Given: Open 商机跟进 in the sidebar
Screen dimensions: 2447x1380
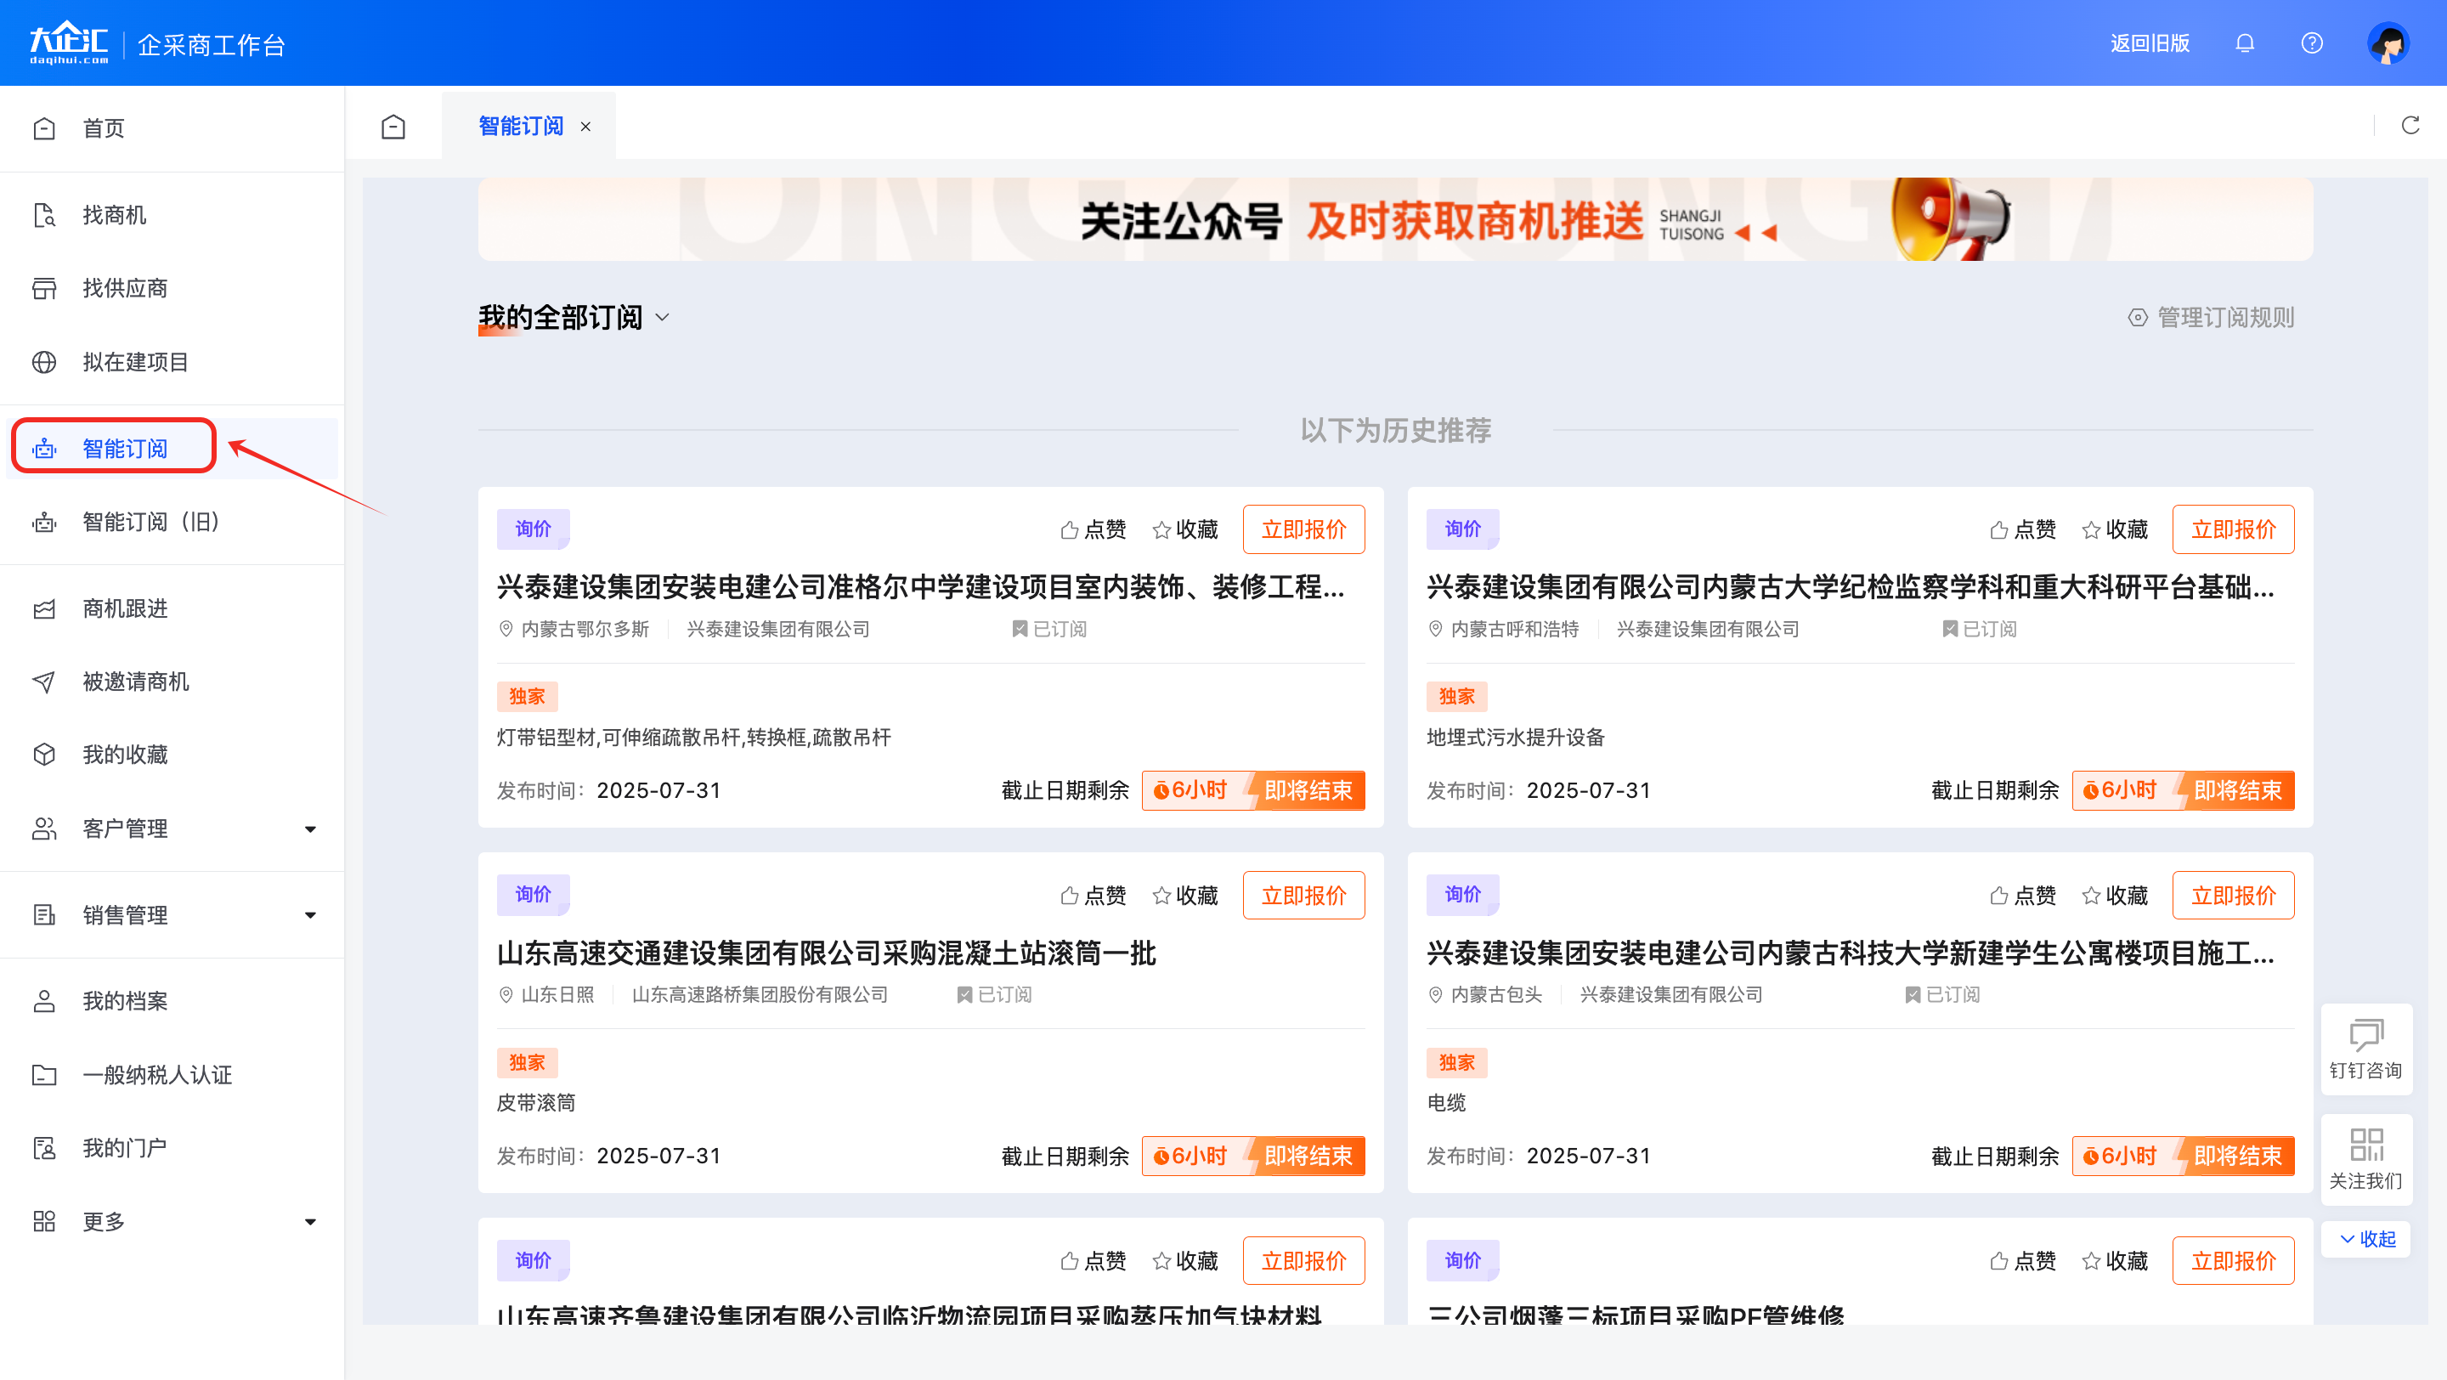Looking at the screenshot, I should 124,608.
